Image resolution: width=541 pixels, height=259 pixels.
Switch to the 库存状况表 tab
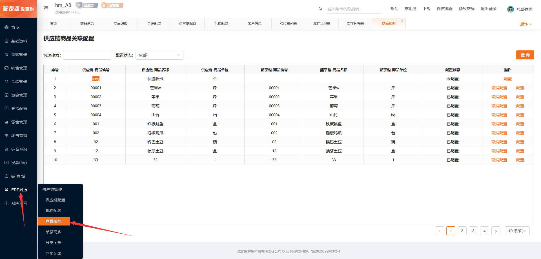point(322,24)
